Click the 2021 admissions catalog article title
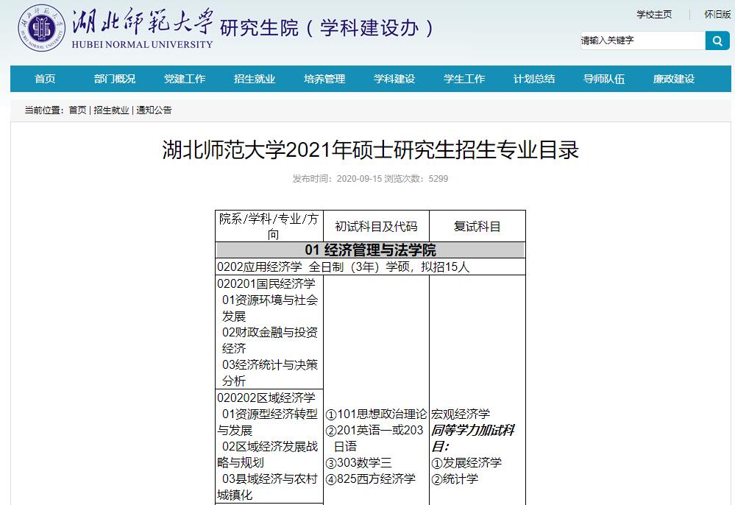The height and width of the screenshot is (505, 735). coord(370,150)
